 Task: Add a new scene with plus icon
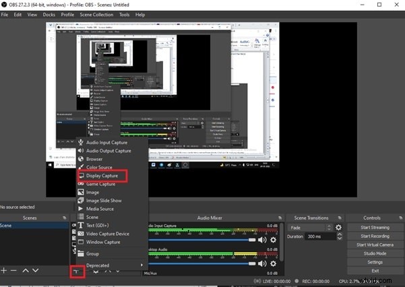coord(4,270)
